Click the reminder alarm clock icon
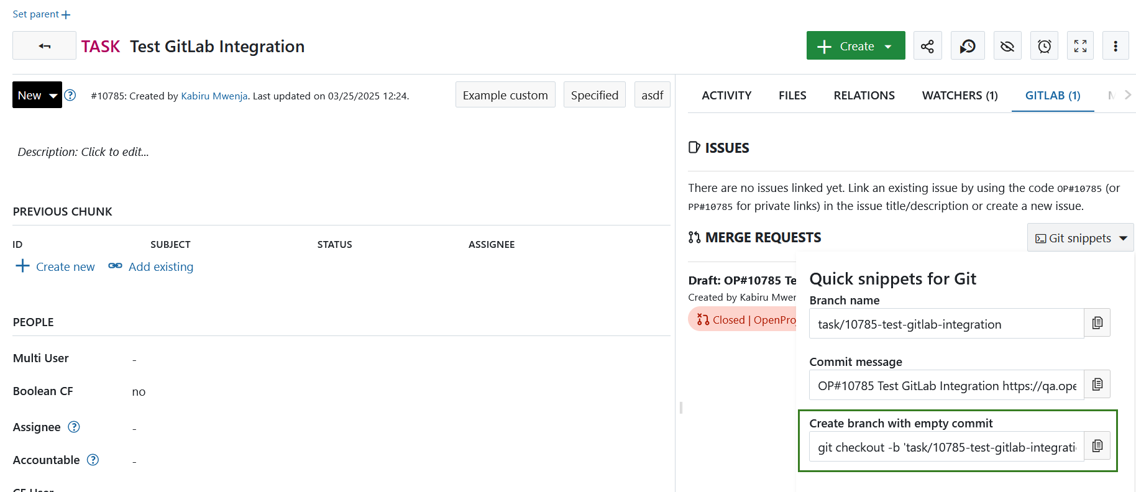This screenshot has width=1136, height=492. [1045, 46]
